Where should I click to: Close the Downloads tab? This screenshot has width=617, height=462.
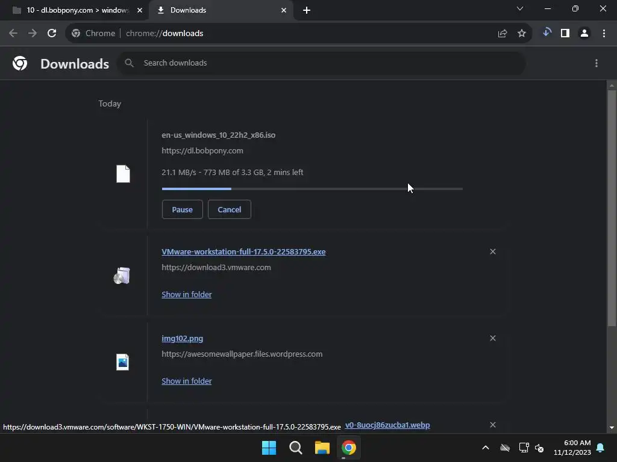tap(284, 10)
